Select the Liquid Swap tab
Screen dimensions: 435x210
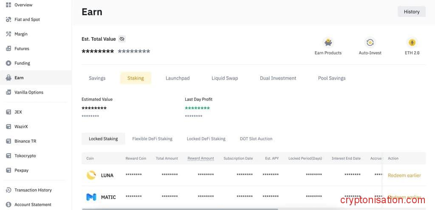point(225,78)
